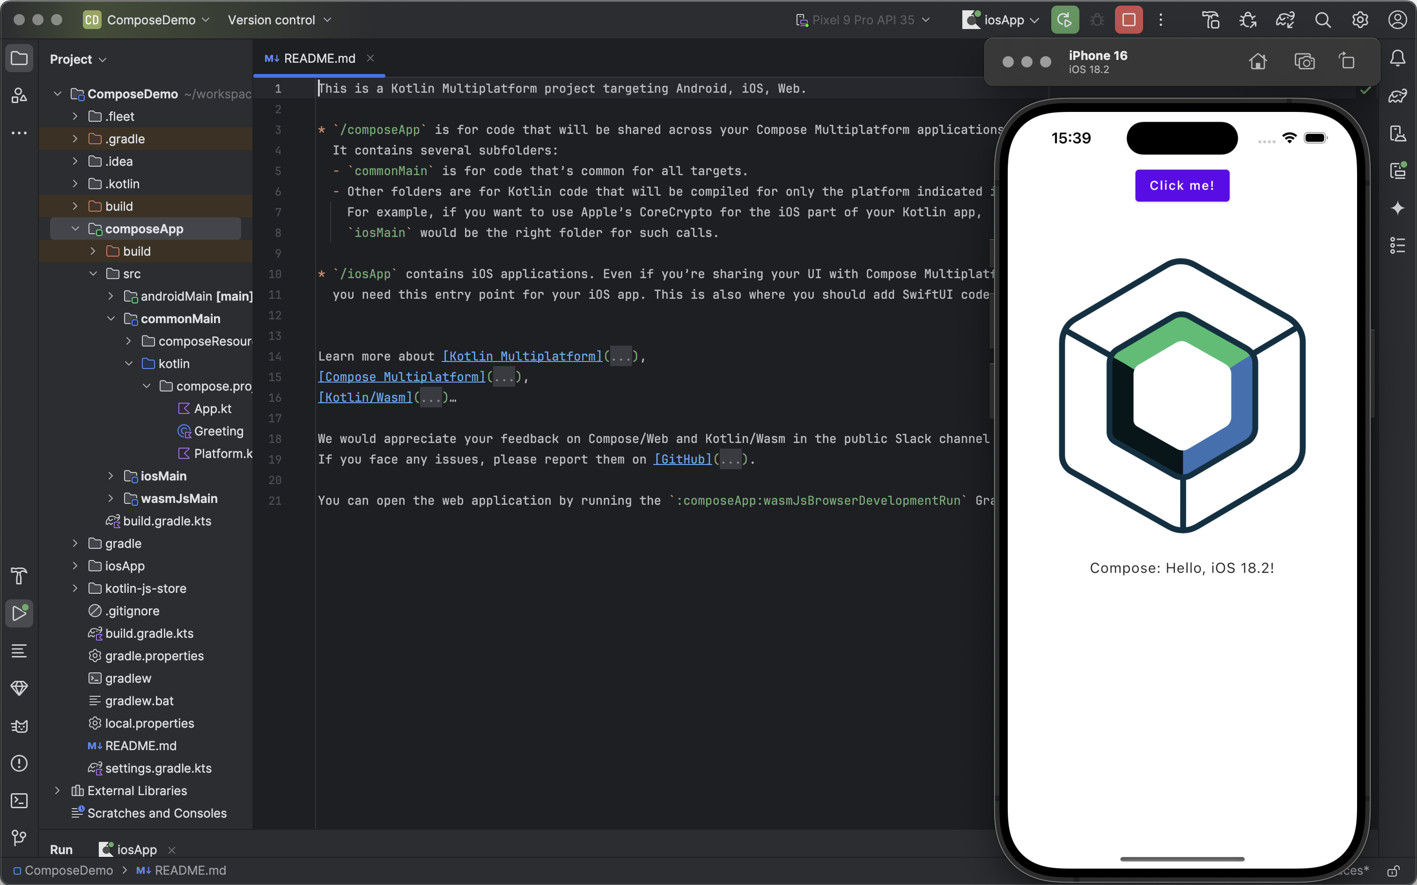Expand External Libraries node
This screenshot has width=1417, height=885.
click(x=57, y=791)
